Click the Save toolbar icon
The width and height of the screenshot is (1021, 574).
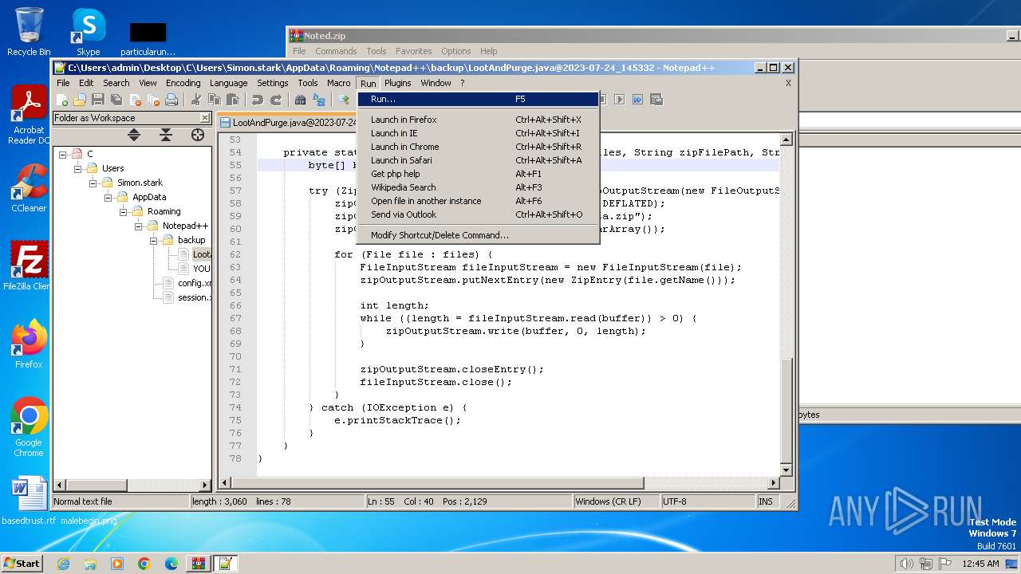98,100
